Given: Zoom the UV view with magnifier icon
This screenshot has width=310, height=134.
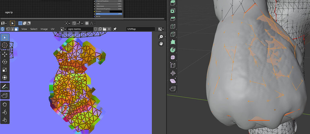Looking at the screenshot, I should pos(161,37).
